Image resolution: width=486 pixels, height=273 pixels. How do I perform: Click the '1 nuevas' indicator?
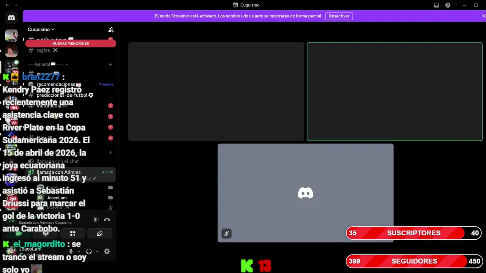106,84
